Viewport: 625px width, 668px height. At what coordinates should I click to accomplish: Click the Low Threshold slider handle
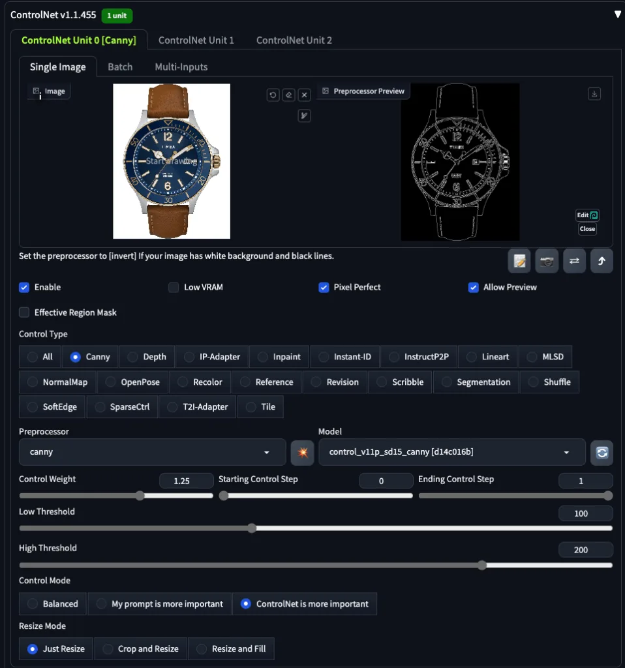coord(252,528)
